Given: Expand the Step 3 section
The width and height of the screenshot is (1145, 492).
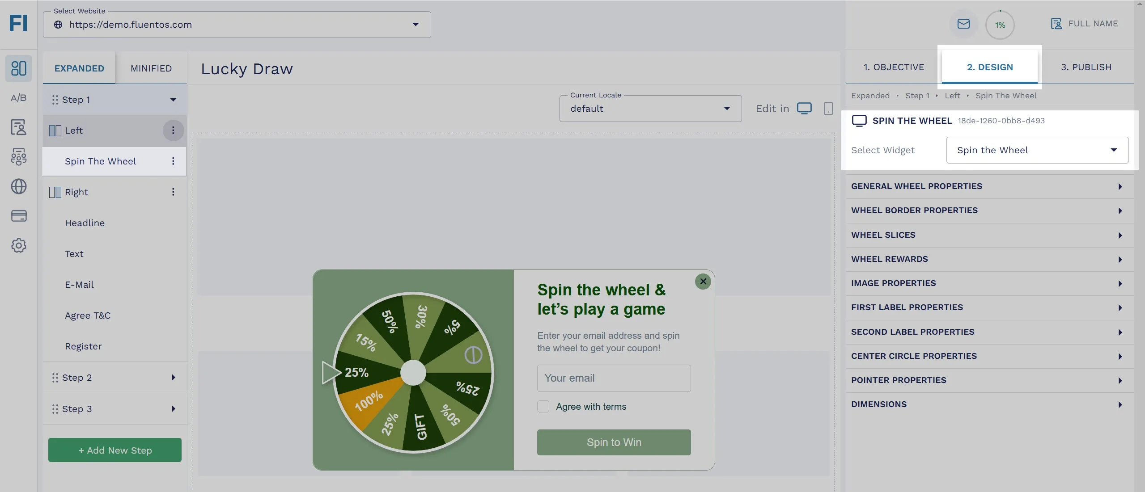Looking at the screenshot, I should (x=174, y=409).
